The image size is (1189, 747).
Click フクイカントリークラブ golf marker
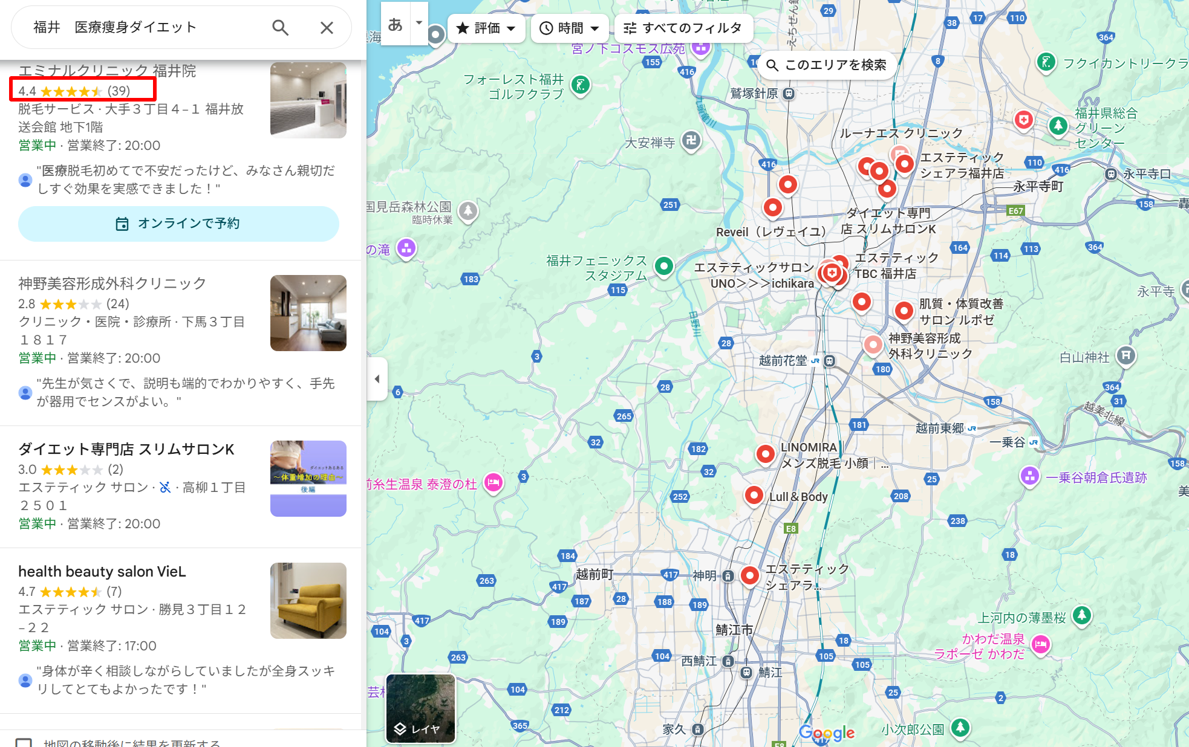tap(1046, 62)
